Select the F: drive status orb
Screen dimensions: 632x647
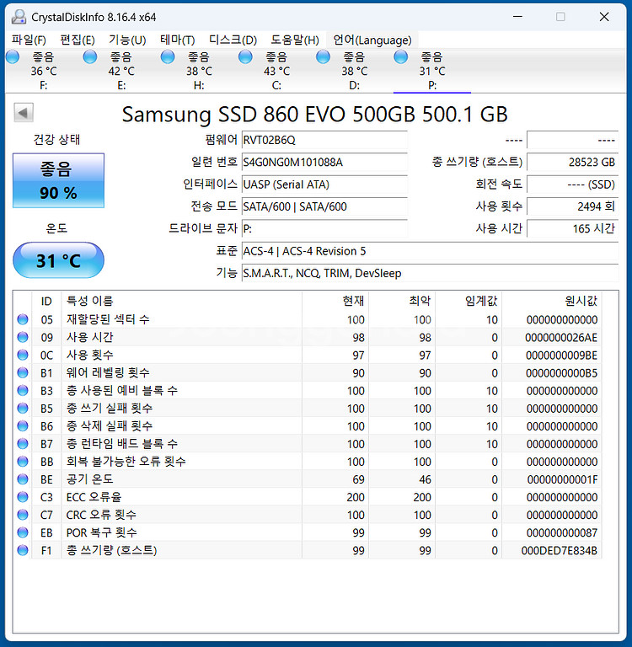[x=13, y=56]
